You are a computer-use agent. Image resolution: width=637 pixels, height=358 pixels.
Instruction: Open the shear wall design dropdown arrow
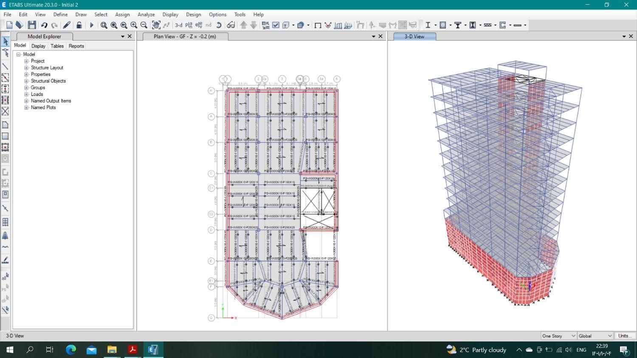tap(510, 25)
